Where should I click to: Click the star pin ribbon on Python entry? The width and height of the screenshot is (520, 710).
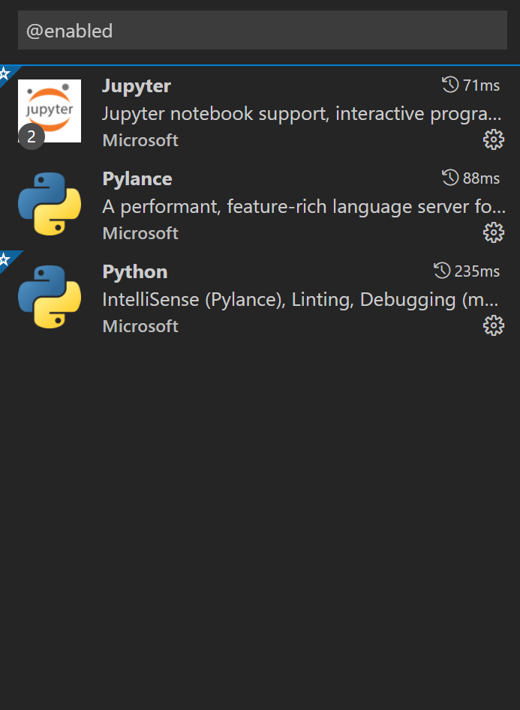(6, 259)
